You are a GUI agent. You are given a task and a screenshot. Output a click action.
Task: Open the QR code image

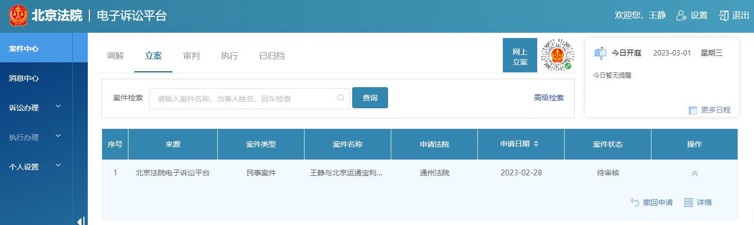point(557,55)
